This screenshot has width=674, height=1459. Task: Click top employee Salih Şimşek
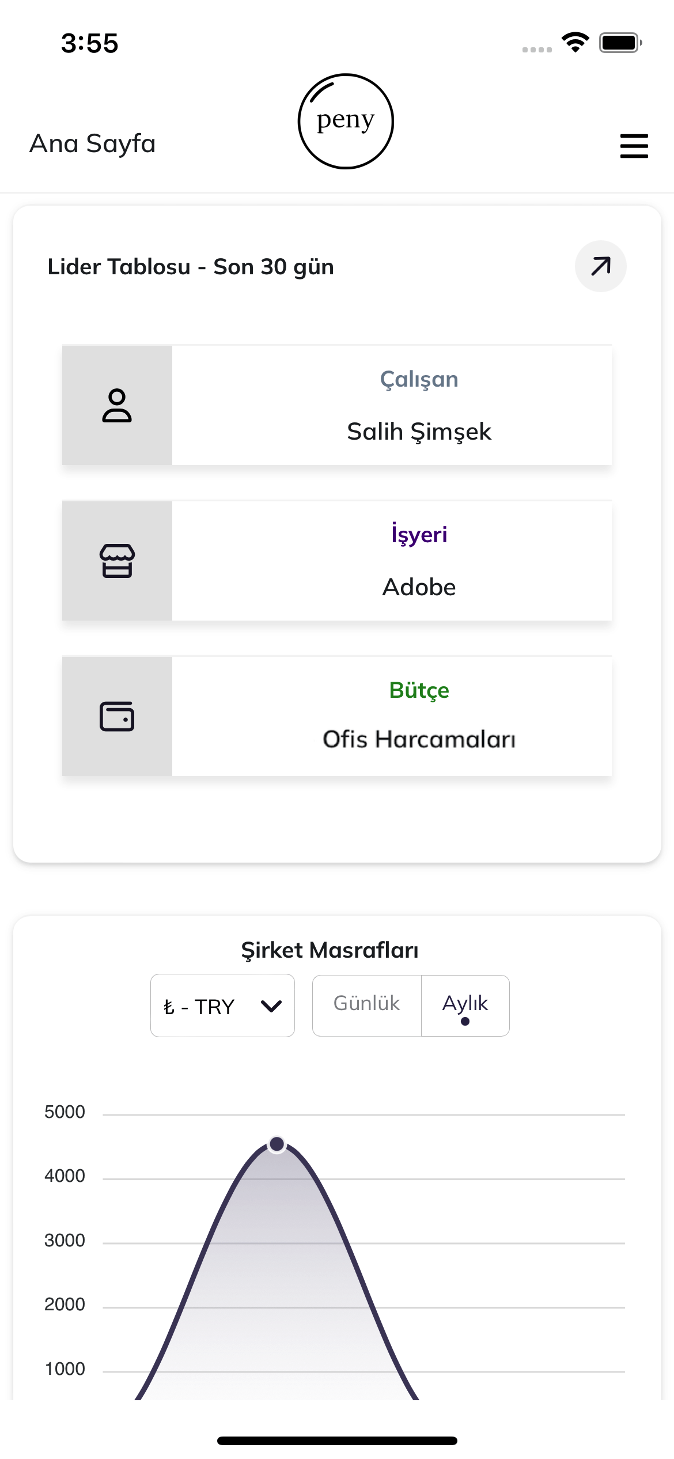(x=419, y=431)
